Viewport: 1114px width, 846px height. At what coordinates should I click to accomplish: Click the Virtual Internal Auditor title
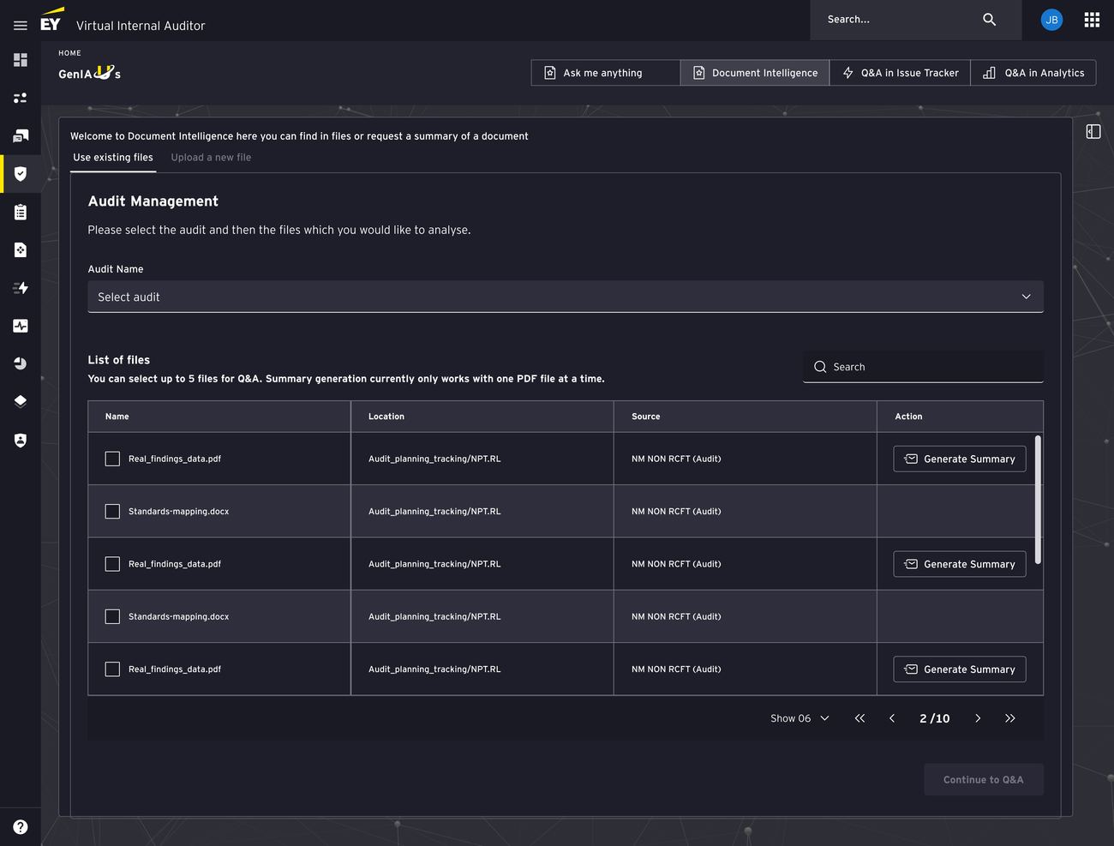[141, 26]
